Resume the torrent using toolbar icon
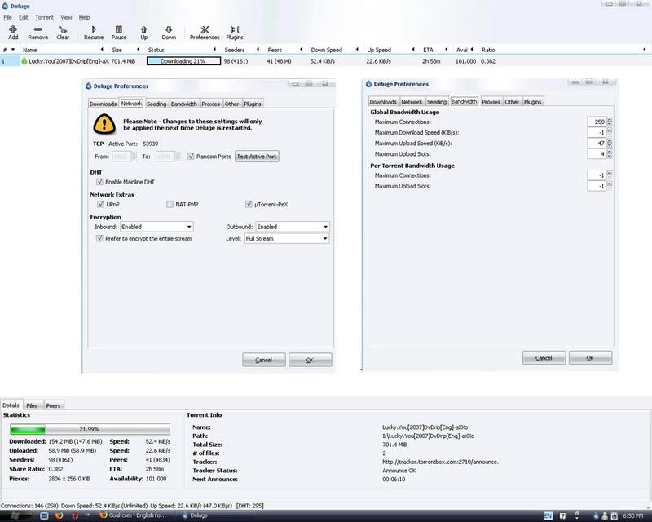The width and height of the screenshot is (652, 522). (x=94, y=31)
